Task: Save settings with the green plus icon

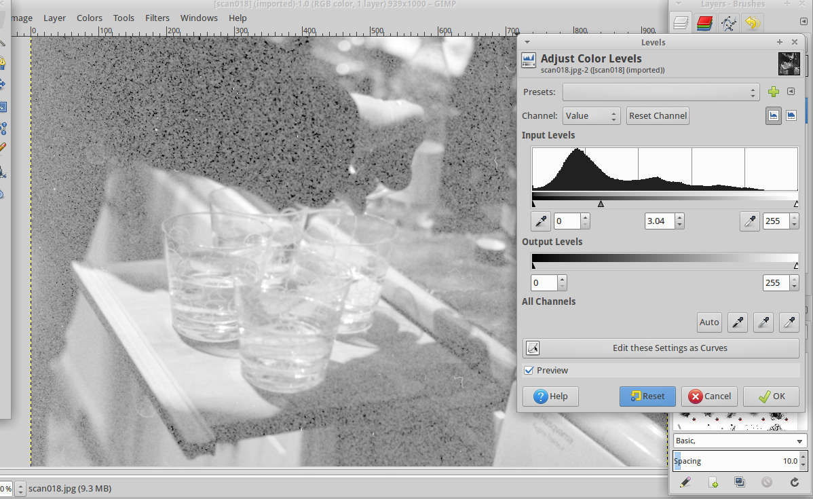Action: coord(773,92)
